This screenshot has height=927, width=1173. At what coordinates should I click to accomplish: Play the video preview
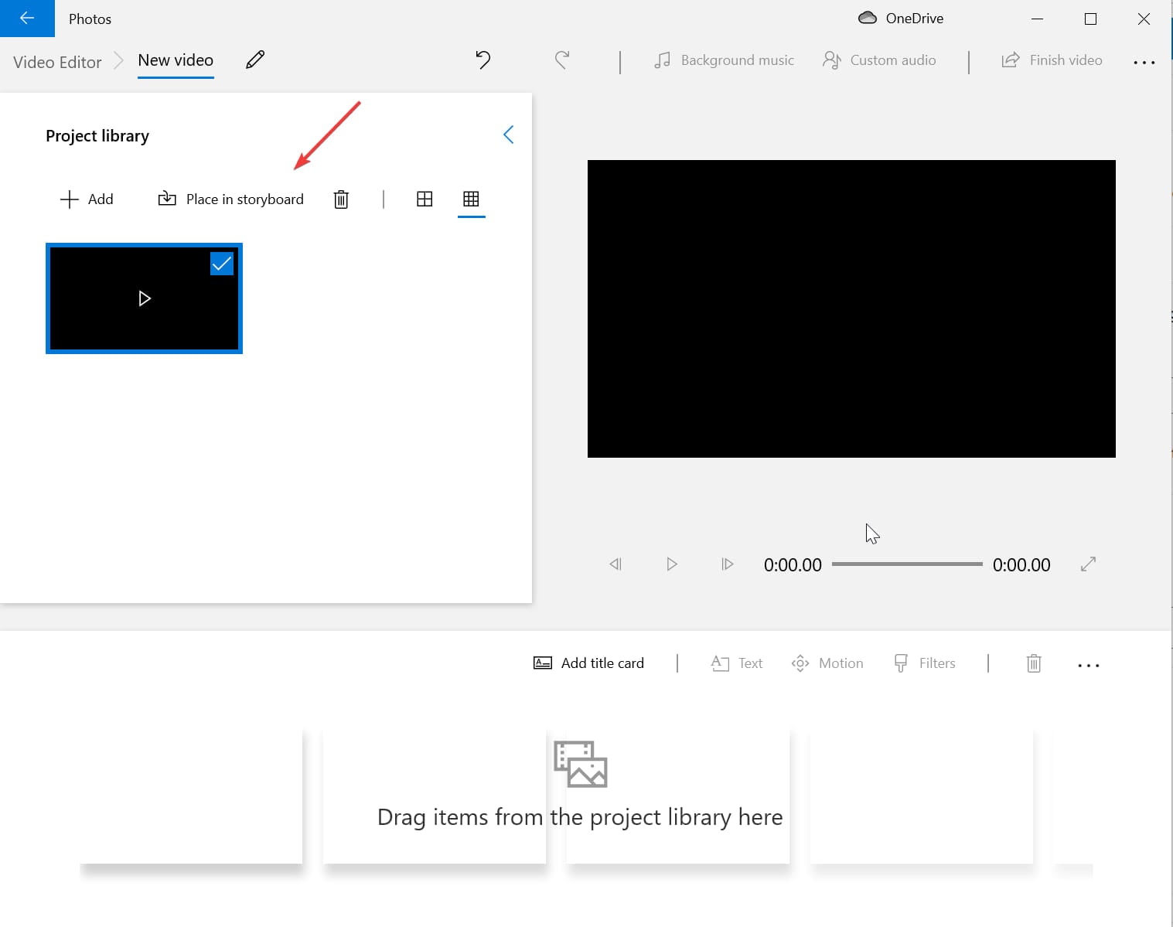coord(671,564)
